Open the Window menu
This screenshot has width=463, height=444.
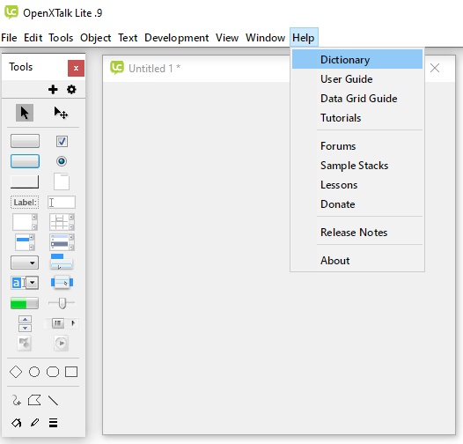click(x=265, y=38)
